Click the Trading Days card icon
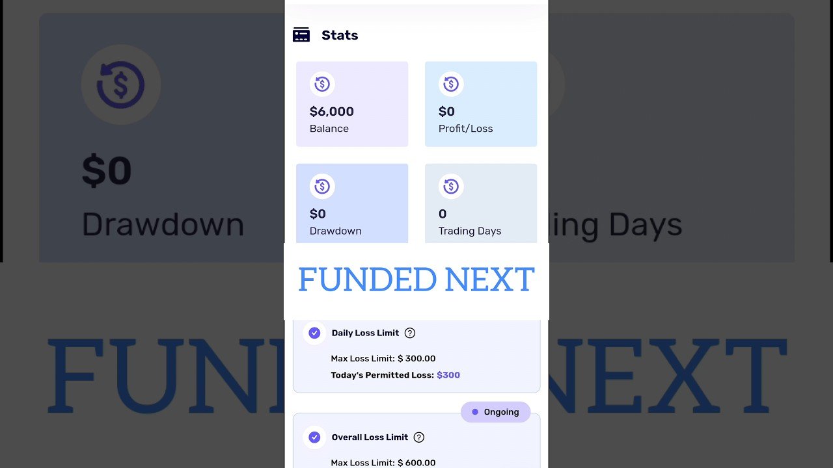 click(x=451, y=187)
